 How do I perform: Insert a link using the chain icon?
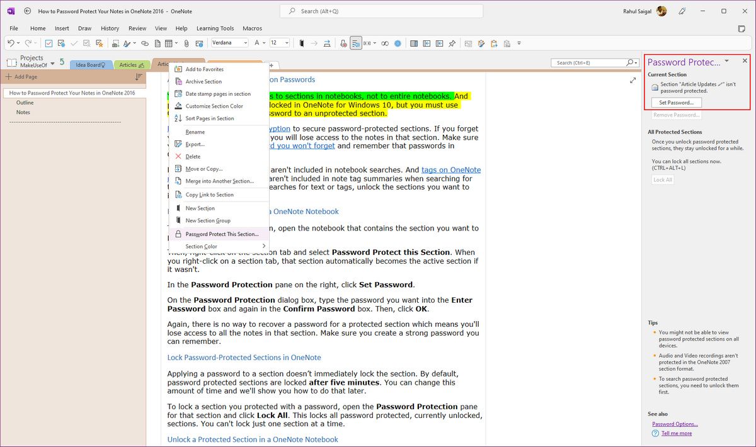[144, 42]
